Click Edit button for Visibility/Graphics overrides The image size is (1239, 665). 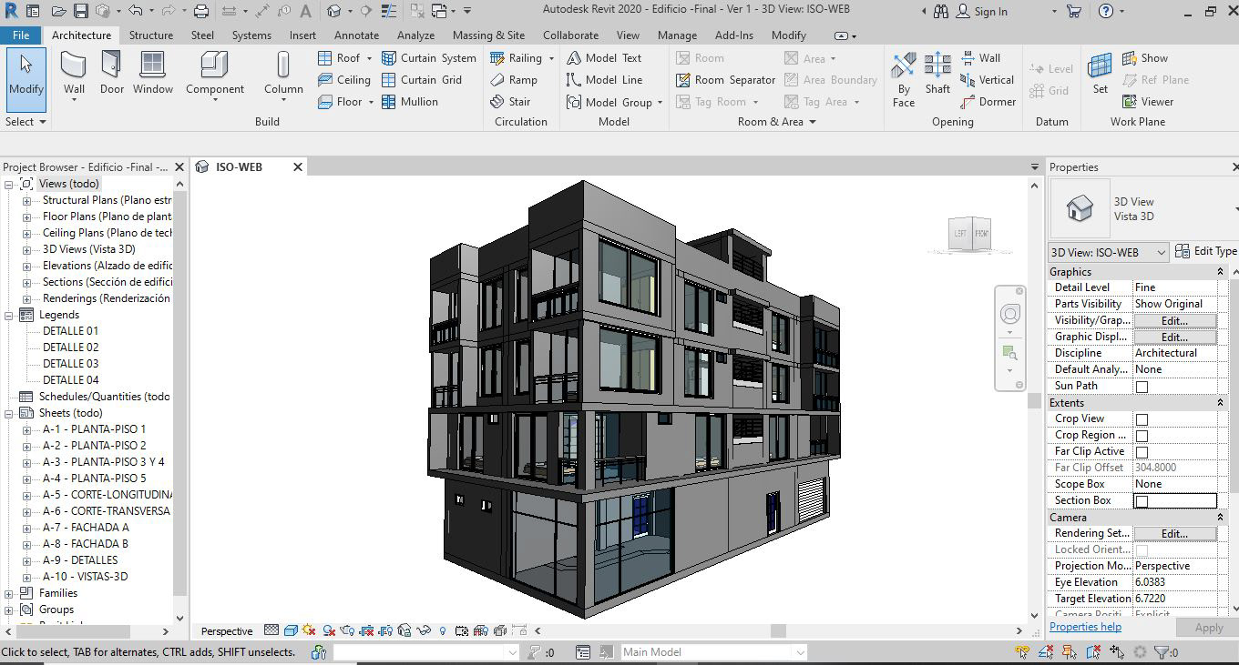(1174, 320)
